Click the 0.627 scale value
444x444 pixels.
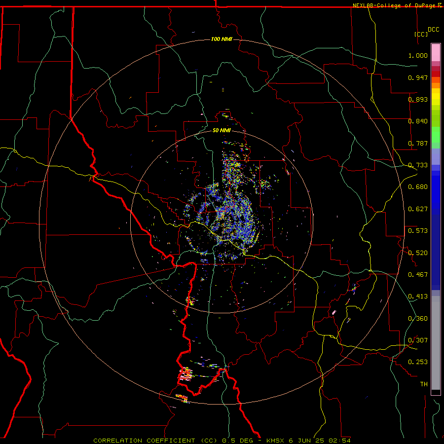[418, 209]
